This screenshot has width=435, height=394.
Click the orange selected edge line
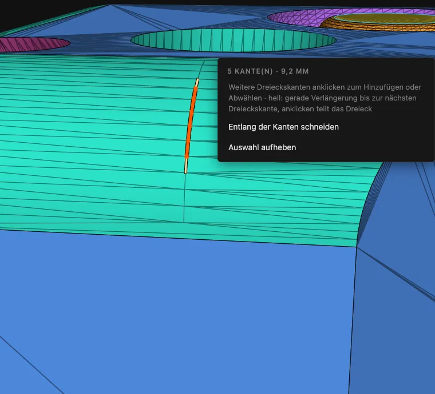point(191,123)
